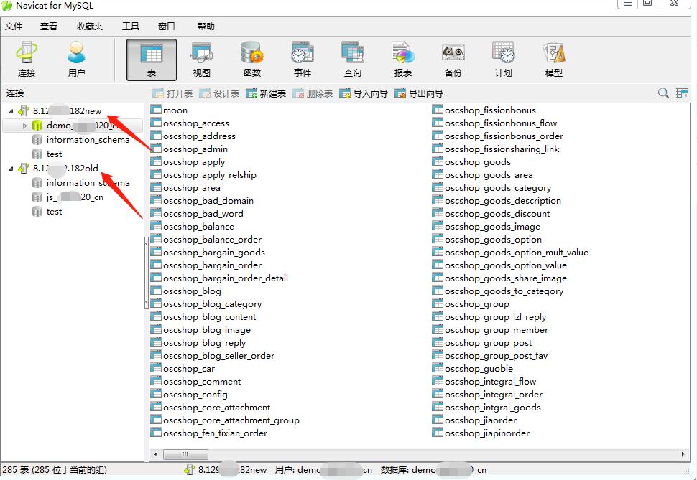Select the oscshop_fen_tixian_order table
The width and height of the screenshot is (697, 480).
(215, 433)
